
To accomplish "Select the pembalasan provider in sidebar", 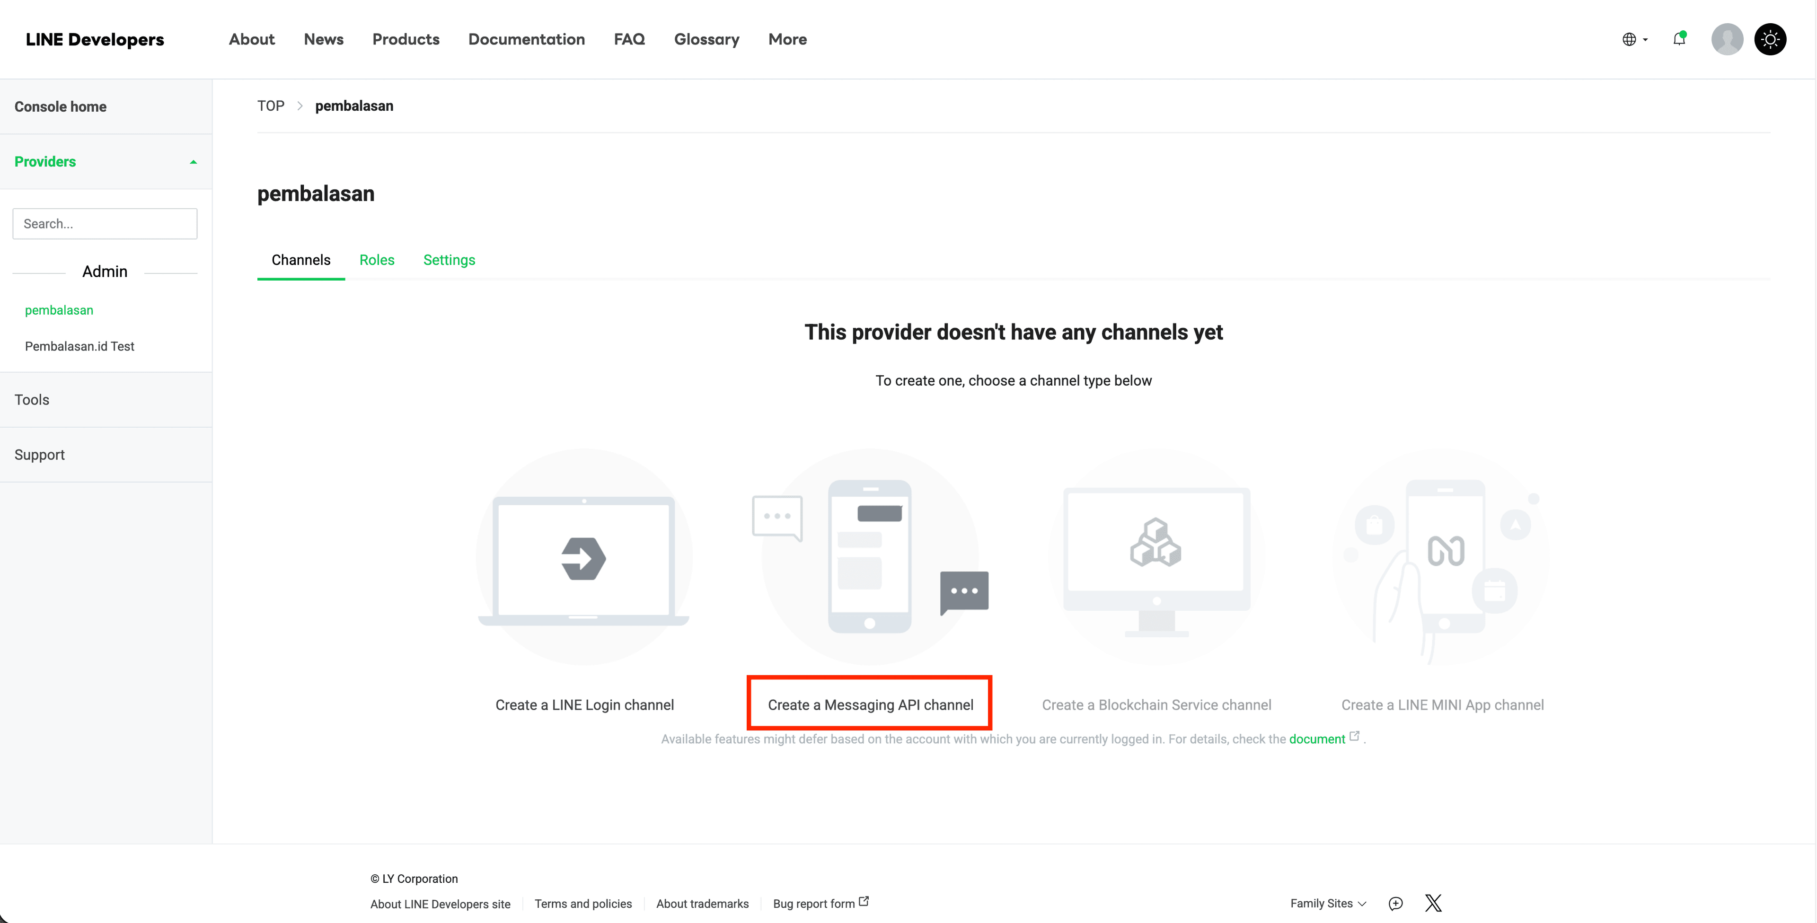I will click(x=59, y=310).
